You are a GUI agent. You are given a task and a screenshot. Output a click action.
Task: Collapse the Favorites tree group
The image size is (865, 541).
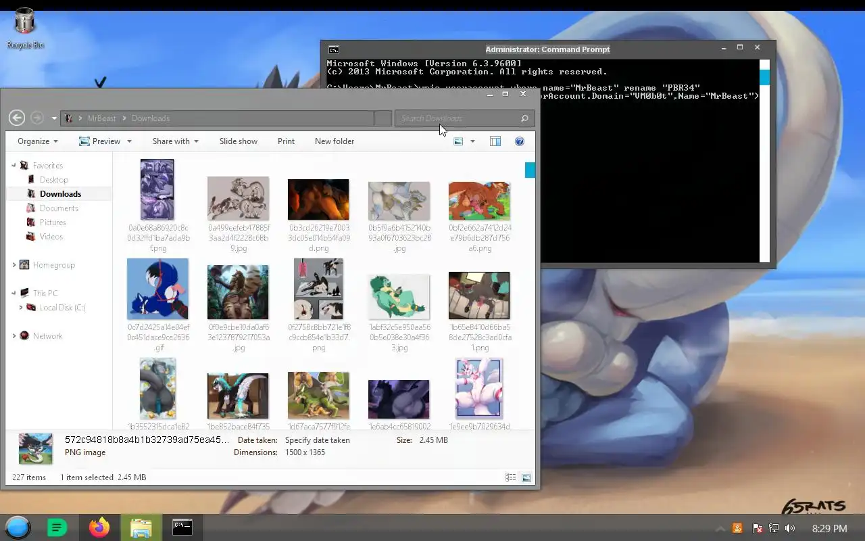pyautogui.click(x=14, y=165)
